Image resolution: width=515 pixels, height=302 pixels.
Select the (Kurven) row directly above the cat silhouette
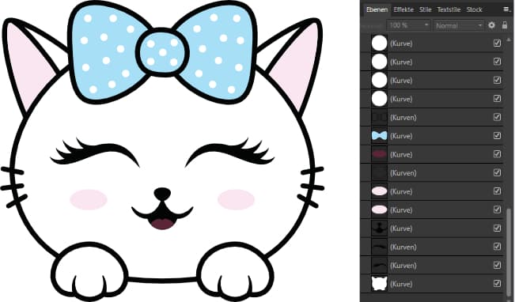pyautogui.click(x=432, y=265)
